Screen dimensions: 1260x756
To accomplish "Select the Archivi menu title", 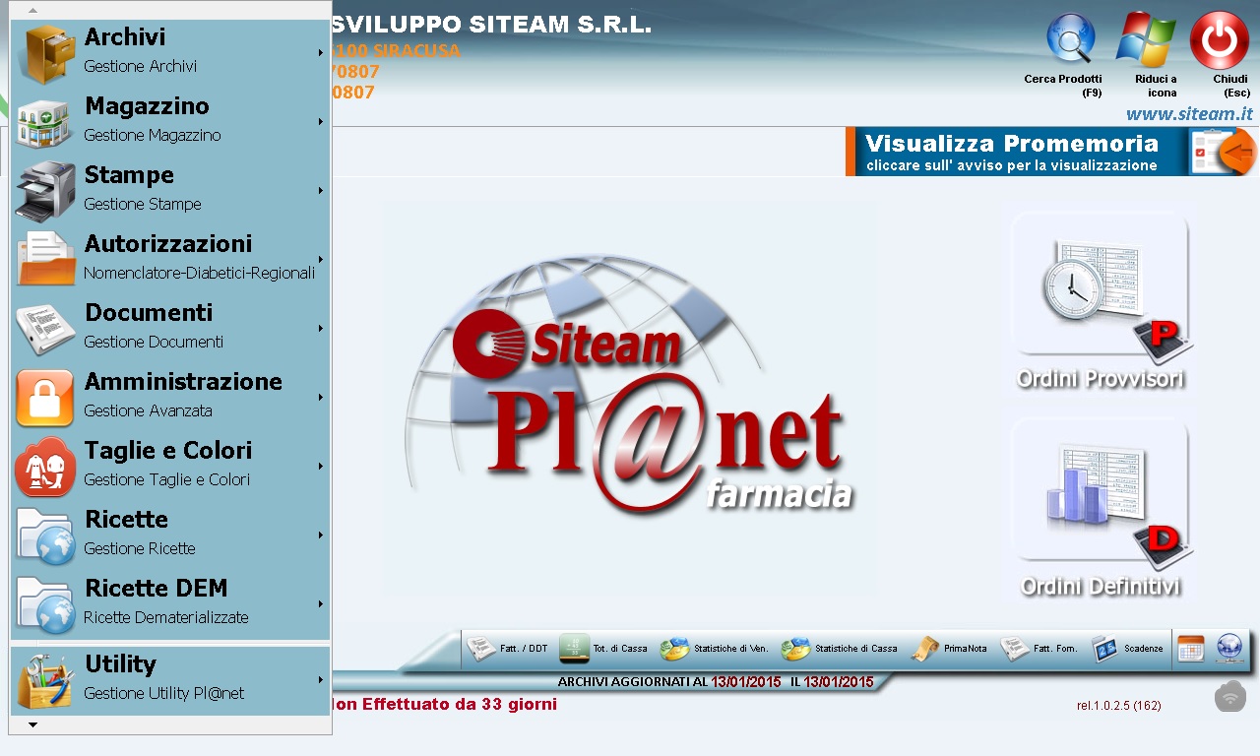I will [125, 37].
